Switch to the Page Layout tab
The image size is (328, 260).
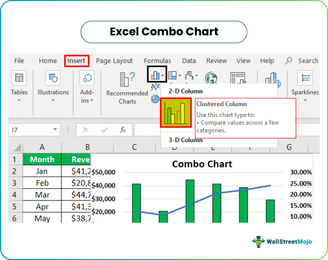(x=114, y=61)
